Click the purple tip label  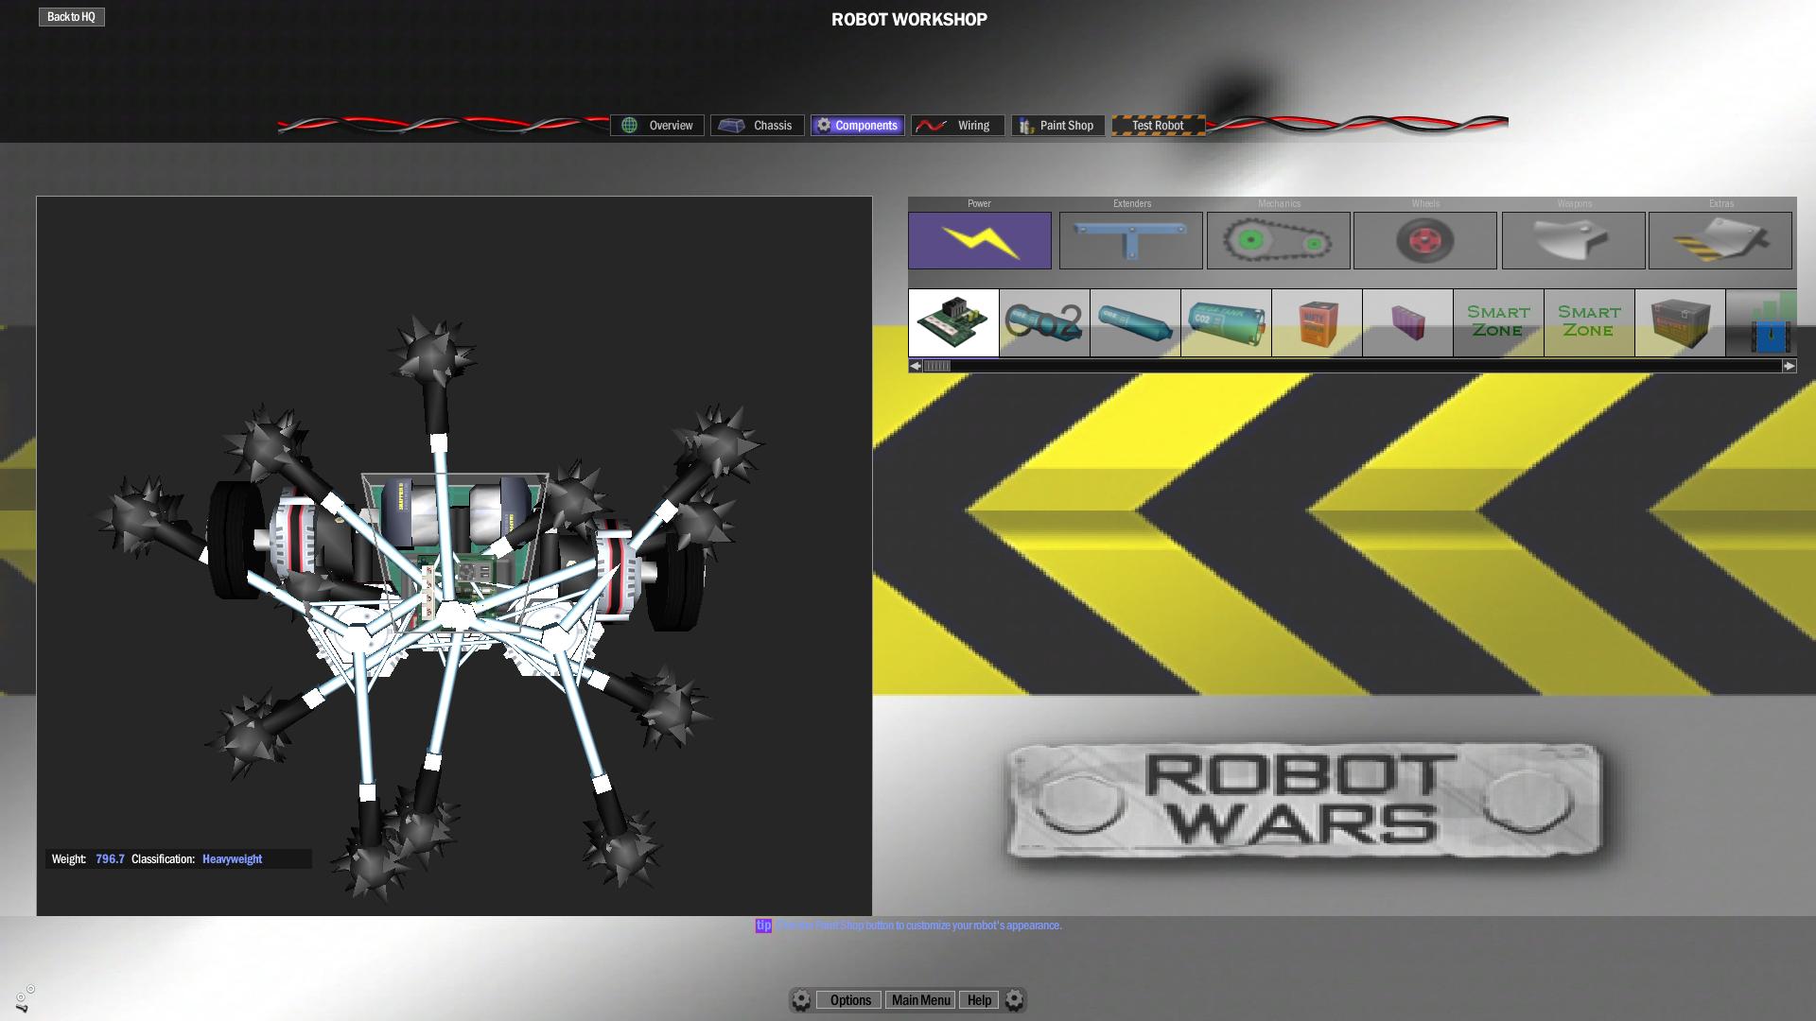pyautogui.click(x=763, y=926)
